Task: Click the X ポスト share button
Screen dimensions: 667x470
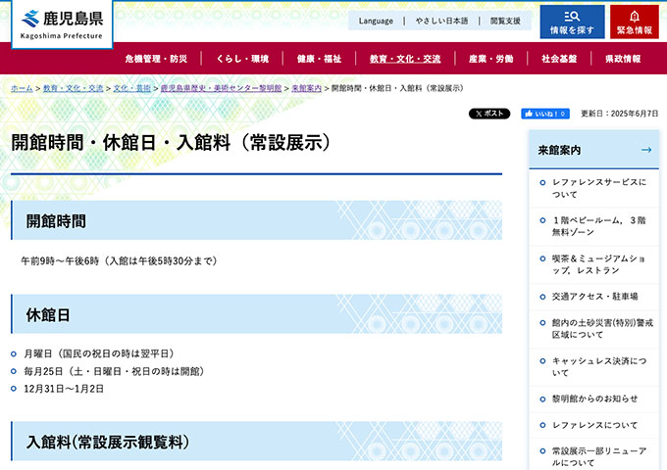Action: (489, 114)
